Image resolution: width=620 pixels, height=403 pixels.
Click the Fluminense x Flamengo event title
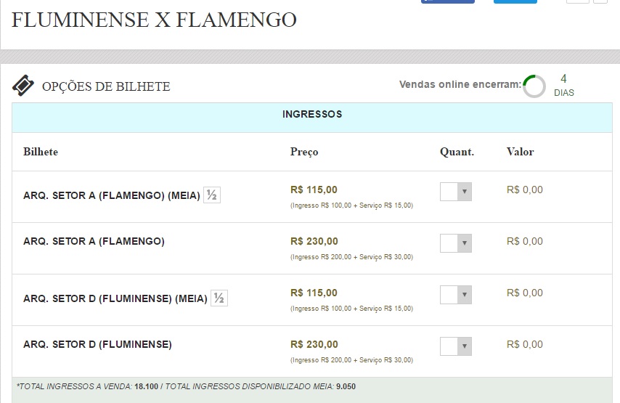click(154, 20)
